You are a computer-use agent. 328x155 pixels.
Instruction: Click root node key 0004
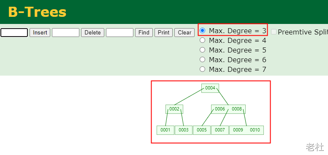(x=210, y=88)
